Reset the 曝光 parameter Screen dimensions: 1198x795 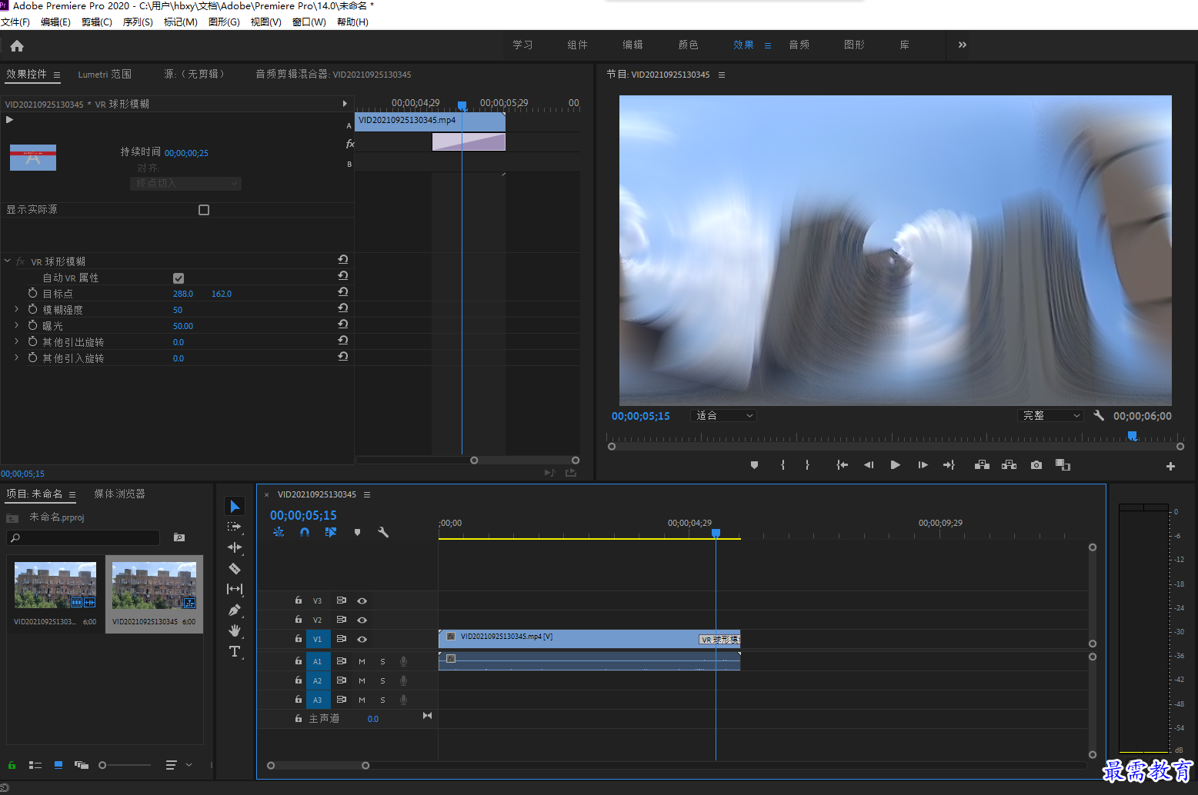coord(343,324)
